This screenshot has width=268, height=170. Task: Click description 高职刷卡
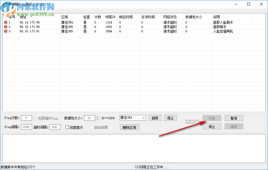(220, 27)
